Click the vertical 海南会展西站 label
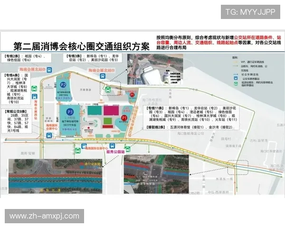285x228 pixels. [36, 110]
